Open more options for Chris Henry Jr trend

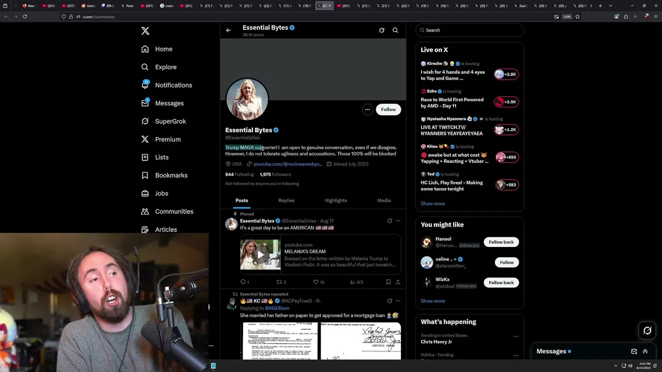coord(516,336)
